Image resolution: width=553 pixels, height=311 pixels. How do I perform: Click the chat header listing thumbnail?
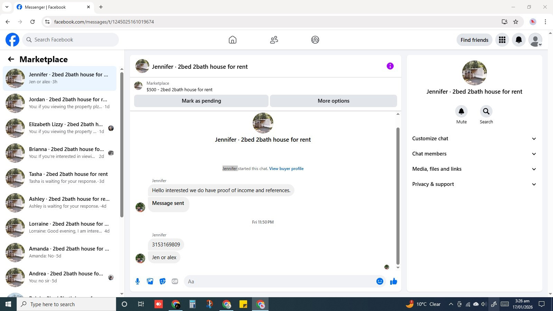pos(142,66)
